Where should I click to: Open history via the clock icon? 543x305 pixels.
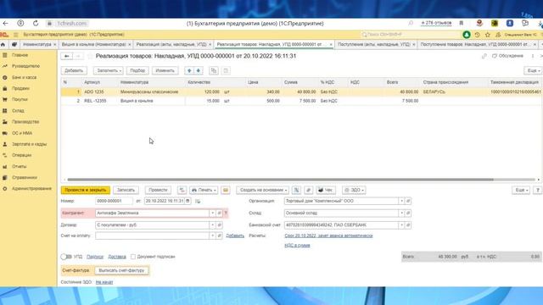(477, 35)
